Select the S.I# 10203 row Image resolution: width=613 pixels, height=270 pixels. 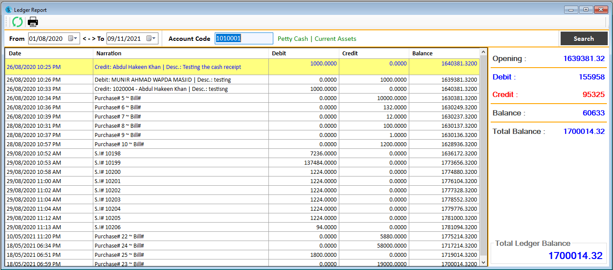click(x=242, y=200)
